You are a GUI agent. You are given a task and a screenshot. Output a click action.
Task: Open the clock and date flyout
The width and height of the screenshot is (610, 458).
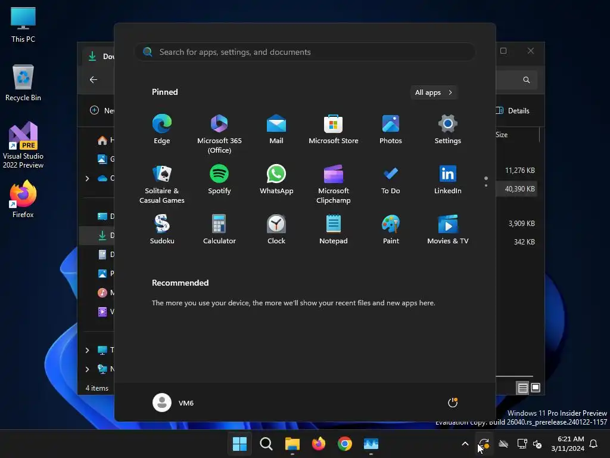tap(568, 444)
